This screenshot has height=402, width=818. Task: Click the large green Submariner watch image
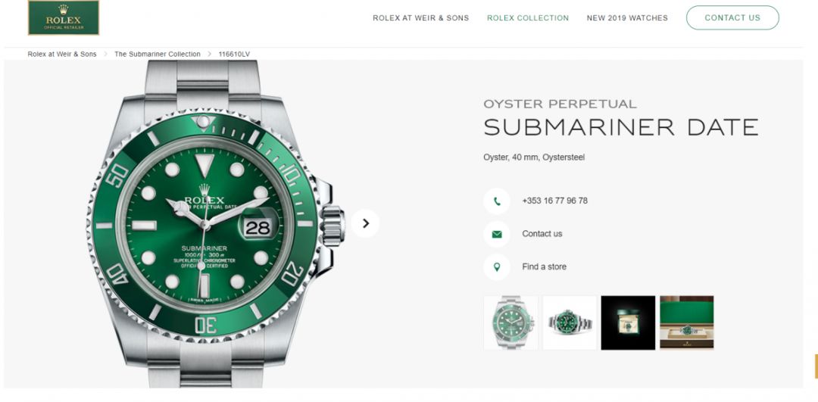click(215, 223)
